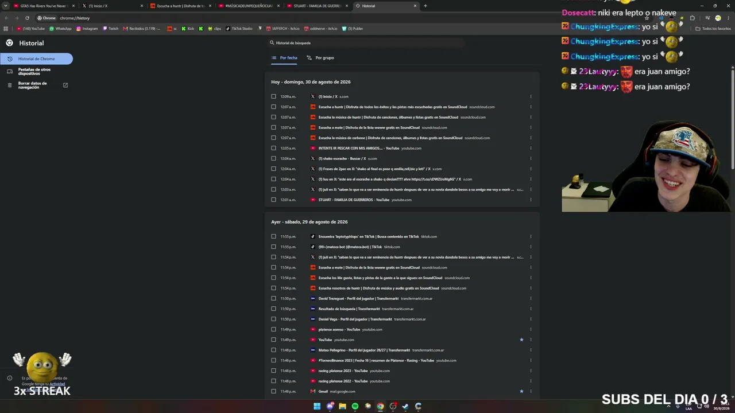Tick checkbox for 'Daniel Vega' Transfermarkt entry

[x=273, y=319]
